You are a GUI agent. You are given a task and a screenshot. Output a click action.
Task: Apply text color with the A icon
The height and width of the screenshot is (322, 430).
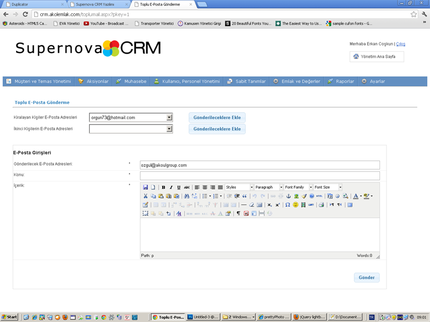click(356, 196)
